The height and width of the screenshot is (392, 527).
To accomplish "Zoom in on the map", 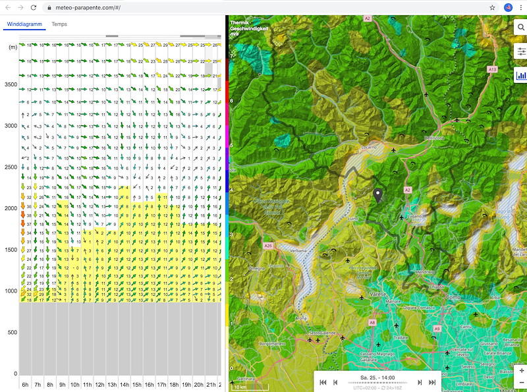I will (x=521, y=370).
